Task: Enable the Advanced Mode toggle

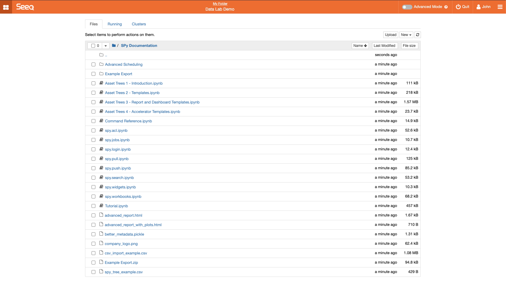Action: coord(407,7)
